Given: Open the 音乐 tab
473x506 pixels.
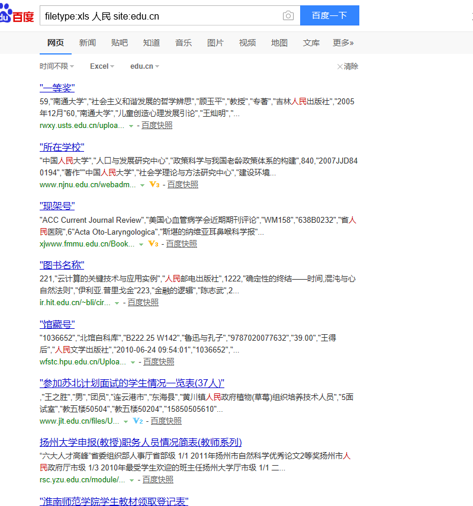Looking at the screenshot, I should point(183,43).
